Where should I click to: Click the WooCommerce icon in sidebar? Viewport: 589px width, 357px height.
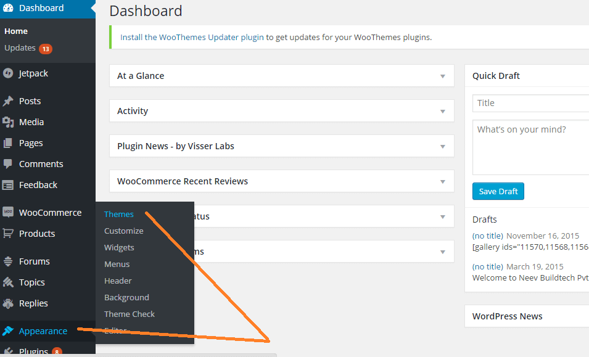tap(8, 213)
